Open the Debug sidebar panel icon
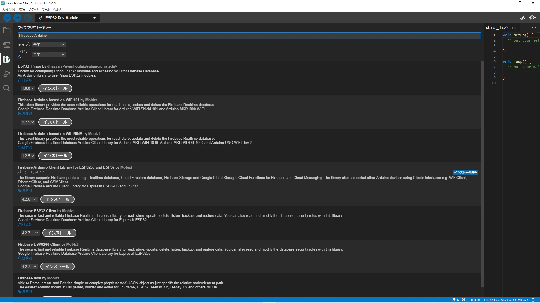The image size is (540, 303). (7, 74)
